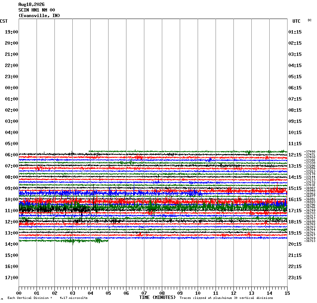Click the 23:15 UTC time label

295,278
